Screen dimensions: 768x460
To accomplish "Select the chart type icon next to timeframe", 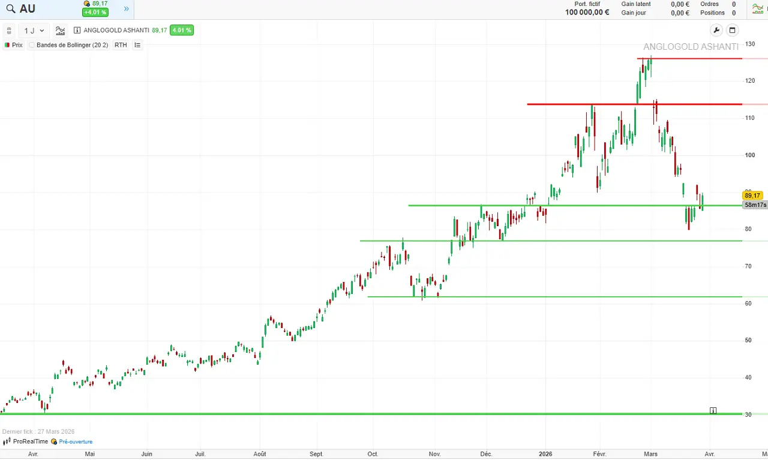I will click(x=59, y=30).
